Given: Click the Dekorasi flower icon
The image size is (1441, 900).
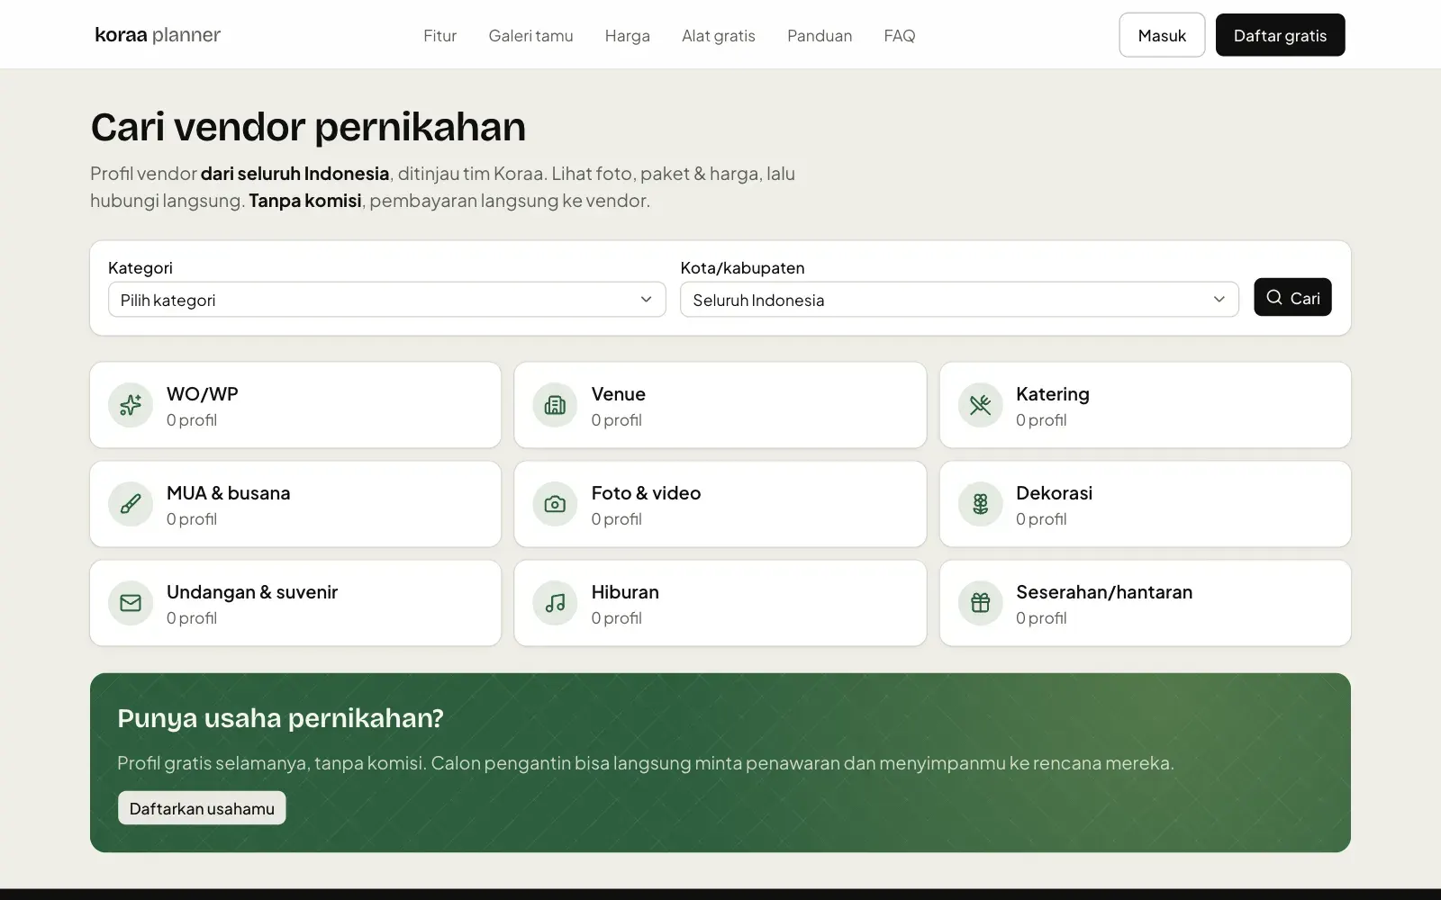Looking at the screenshot, I should (980, 504).
